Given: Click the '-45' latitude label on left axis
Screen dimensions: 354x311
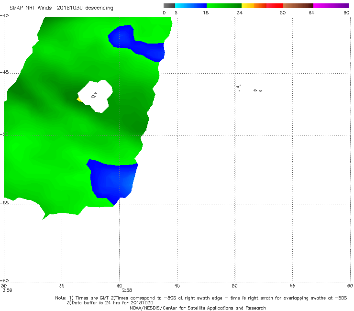Looking at the screenshot, I should [x=4, y=72].
